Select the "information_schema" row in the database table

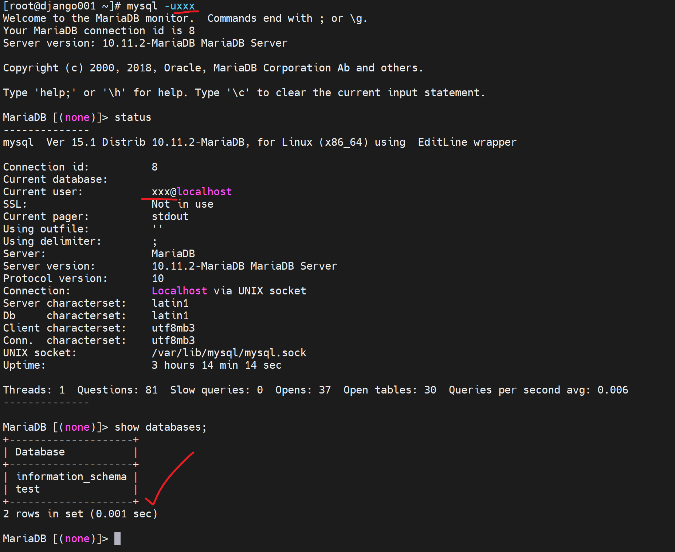pos(71,477)
